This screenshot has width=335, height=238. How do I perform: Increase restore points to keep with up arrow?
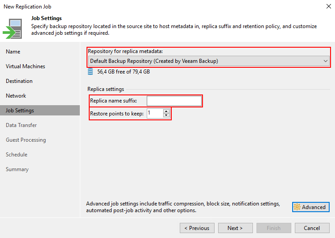coord(166,111)
